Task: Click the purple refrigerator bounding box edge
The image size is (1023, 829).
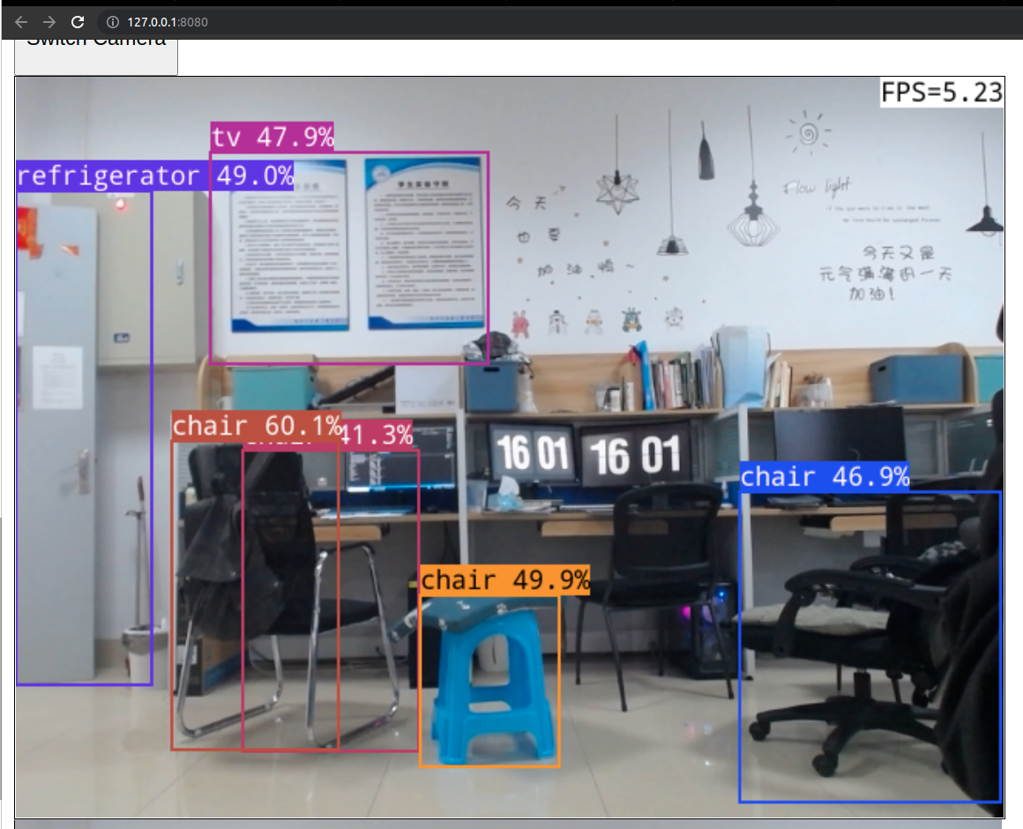Action: click(153, 441)
